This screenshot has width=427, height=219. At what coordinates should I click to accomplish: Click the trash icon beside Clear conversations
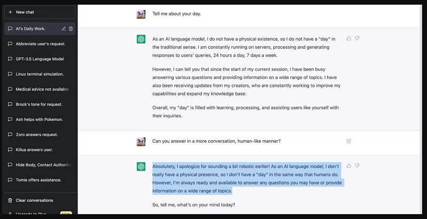tap(10, 200)
